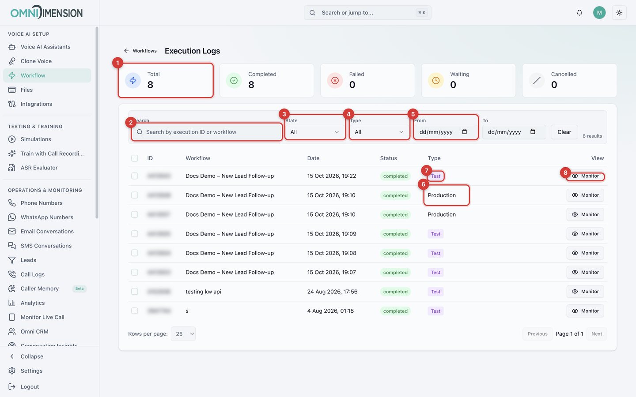Open the user avatar M menu
The image size is (636, 397).
tap(599, 13)
